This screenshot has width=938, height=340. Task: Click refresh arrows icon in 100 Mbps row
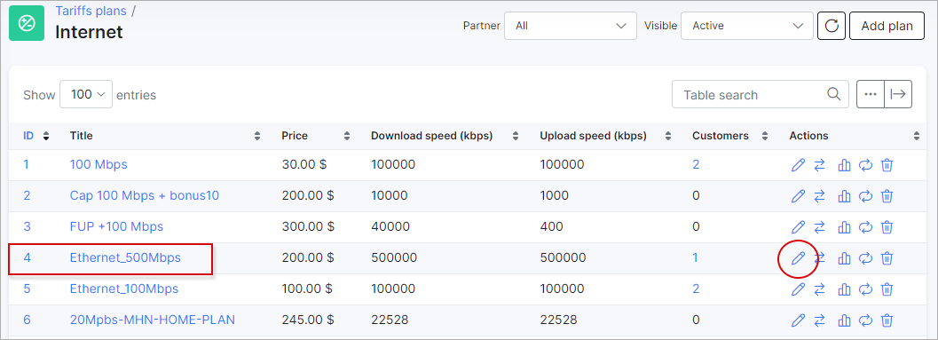[x=865, y=164]
